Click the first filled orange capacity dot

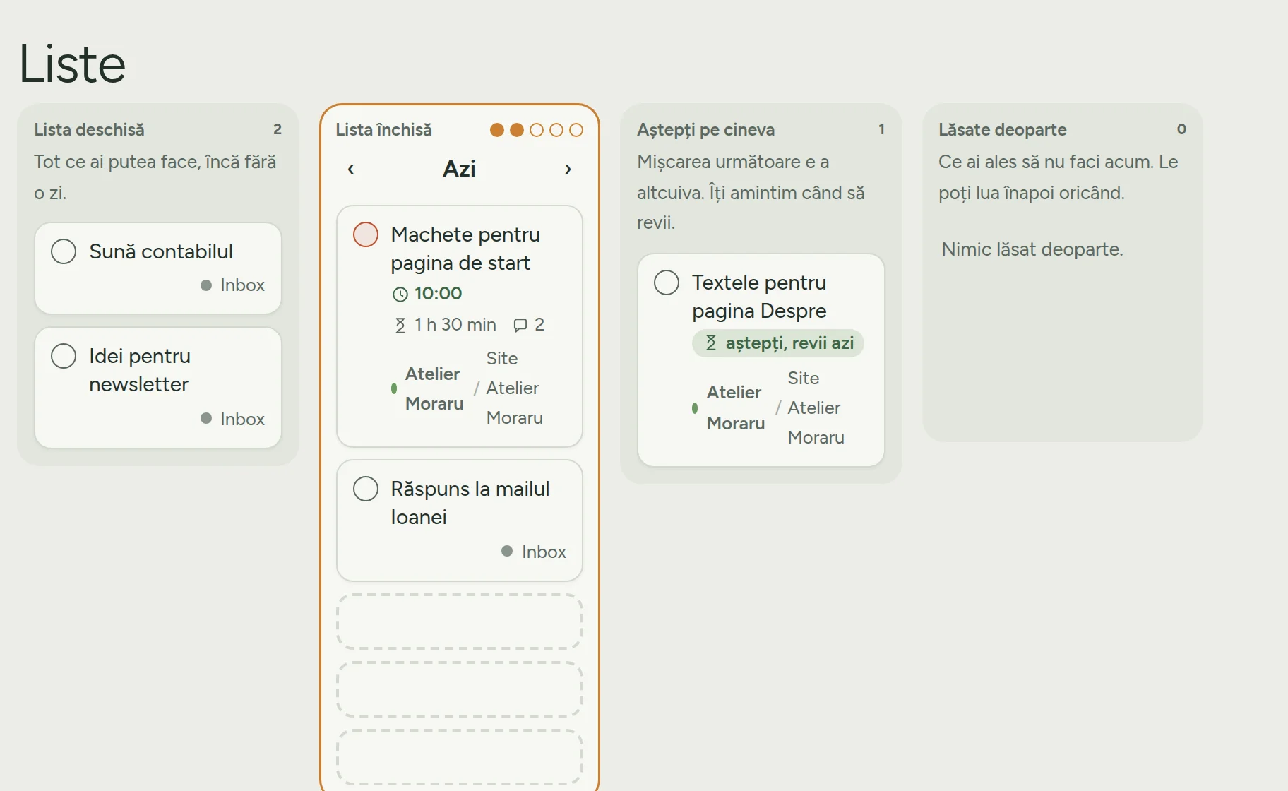coord(497,130)
